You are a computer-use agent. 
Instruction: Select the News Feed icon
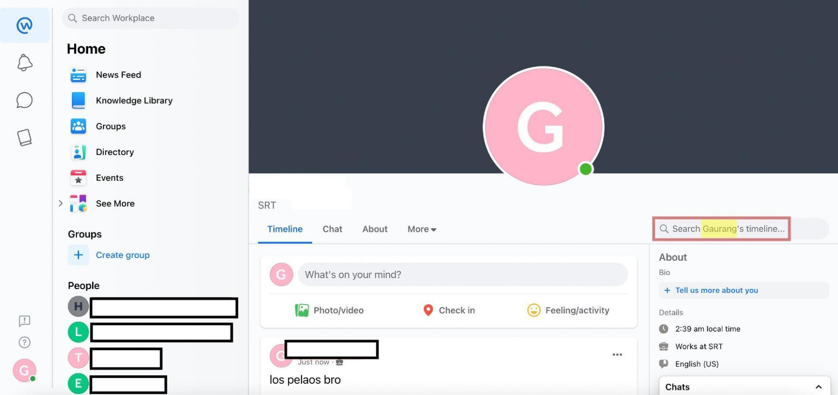click(78, 75)
